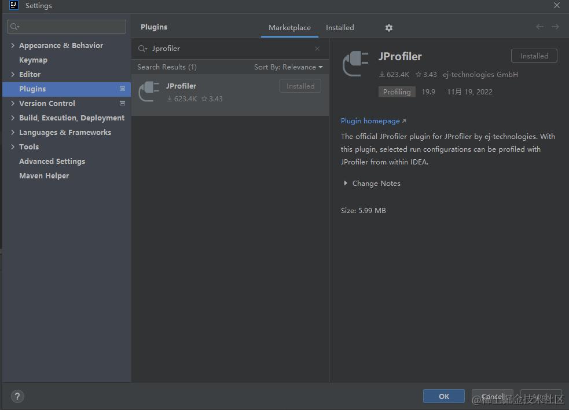Screen dimensions: 569x410
Task: Click the project-level icon beside Plugins
Action: point(122,89)
